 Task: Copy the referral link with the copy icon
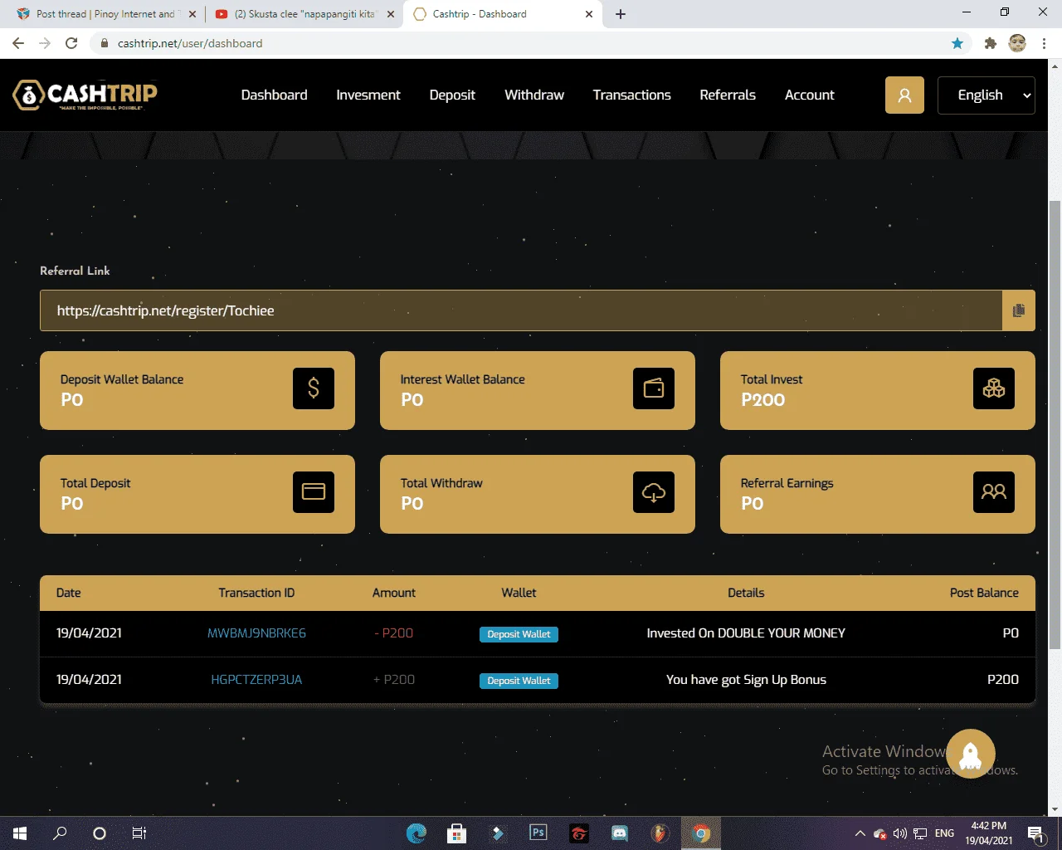point(1019,310)
